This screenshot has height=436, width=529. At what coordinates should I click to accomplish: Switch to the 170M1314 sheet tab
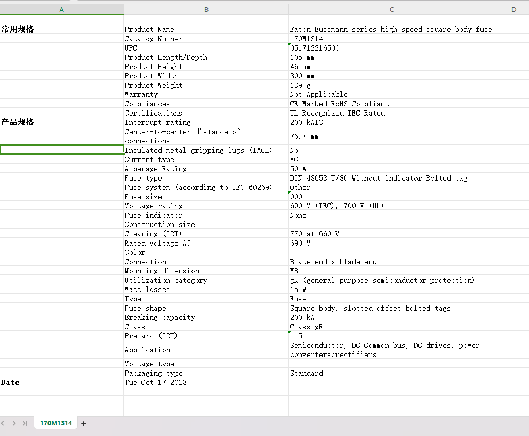click(x=56, y=423)
